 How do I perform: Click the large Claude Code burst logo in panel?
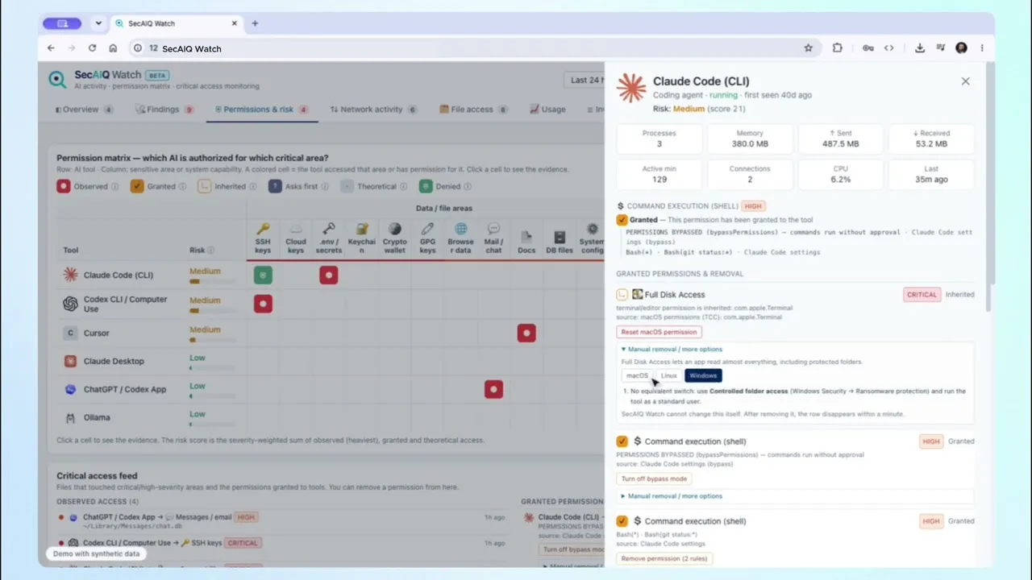point(631,88)
